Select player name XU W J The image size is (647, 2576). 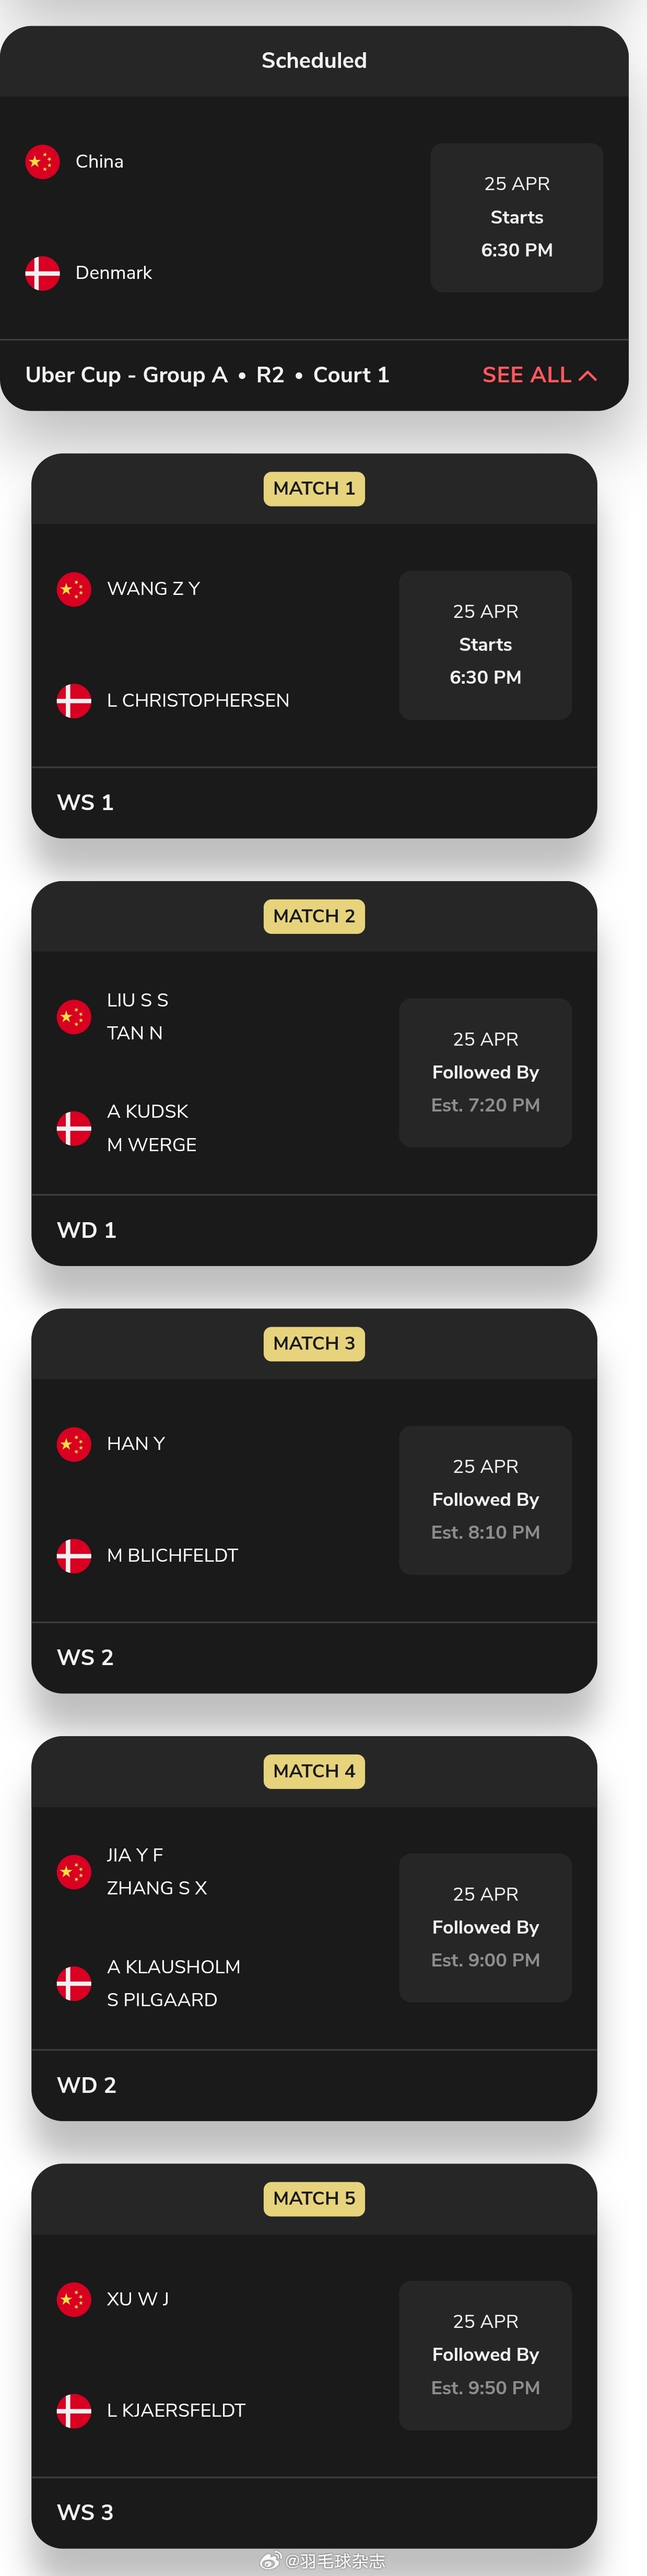138,2299
